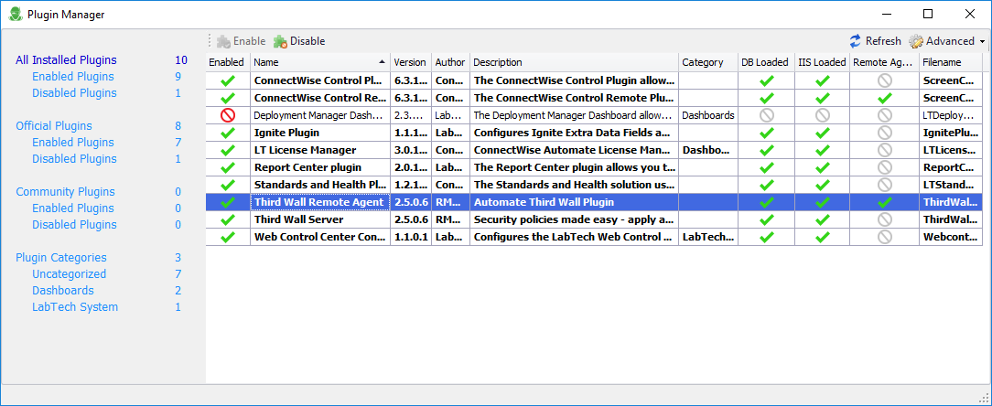Click Remote Agent icon for LT License Manager

pyautogui.click(x=885, y=150)
